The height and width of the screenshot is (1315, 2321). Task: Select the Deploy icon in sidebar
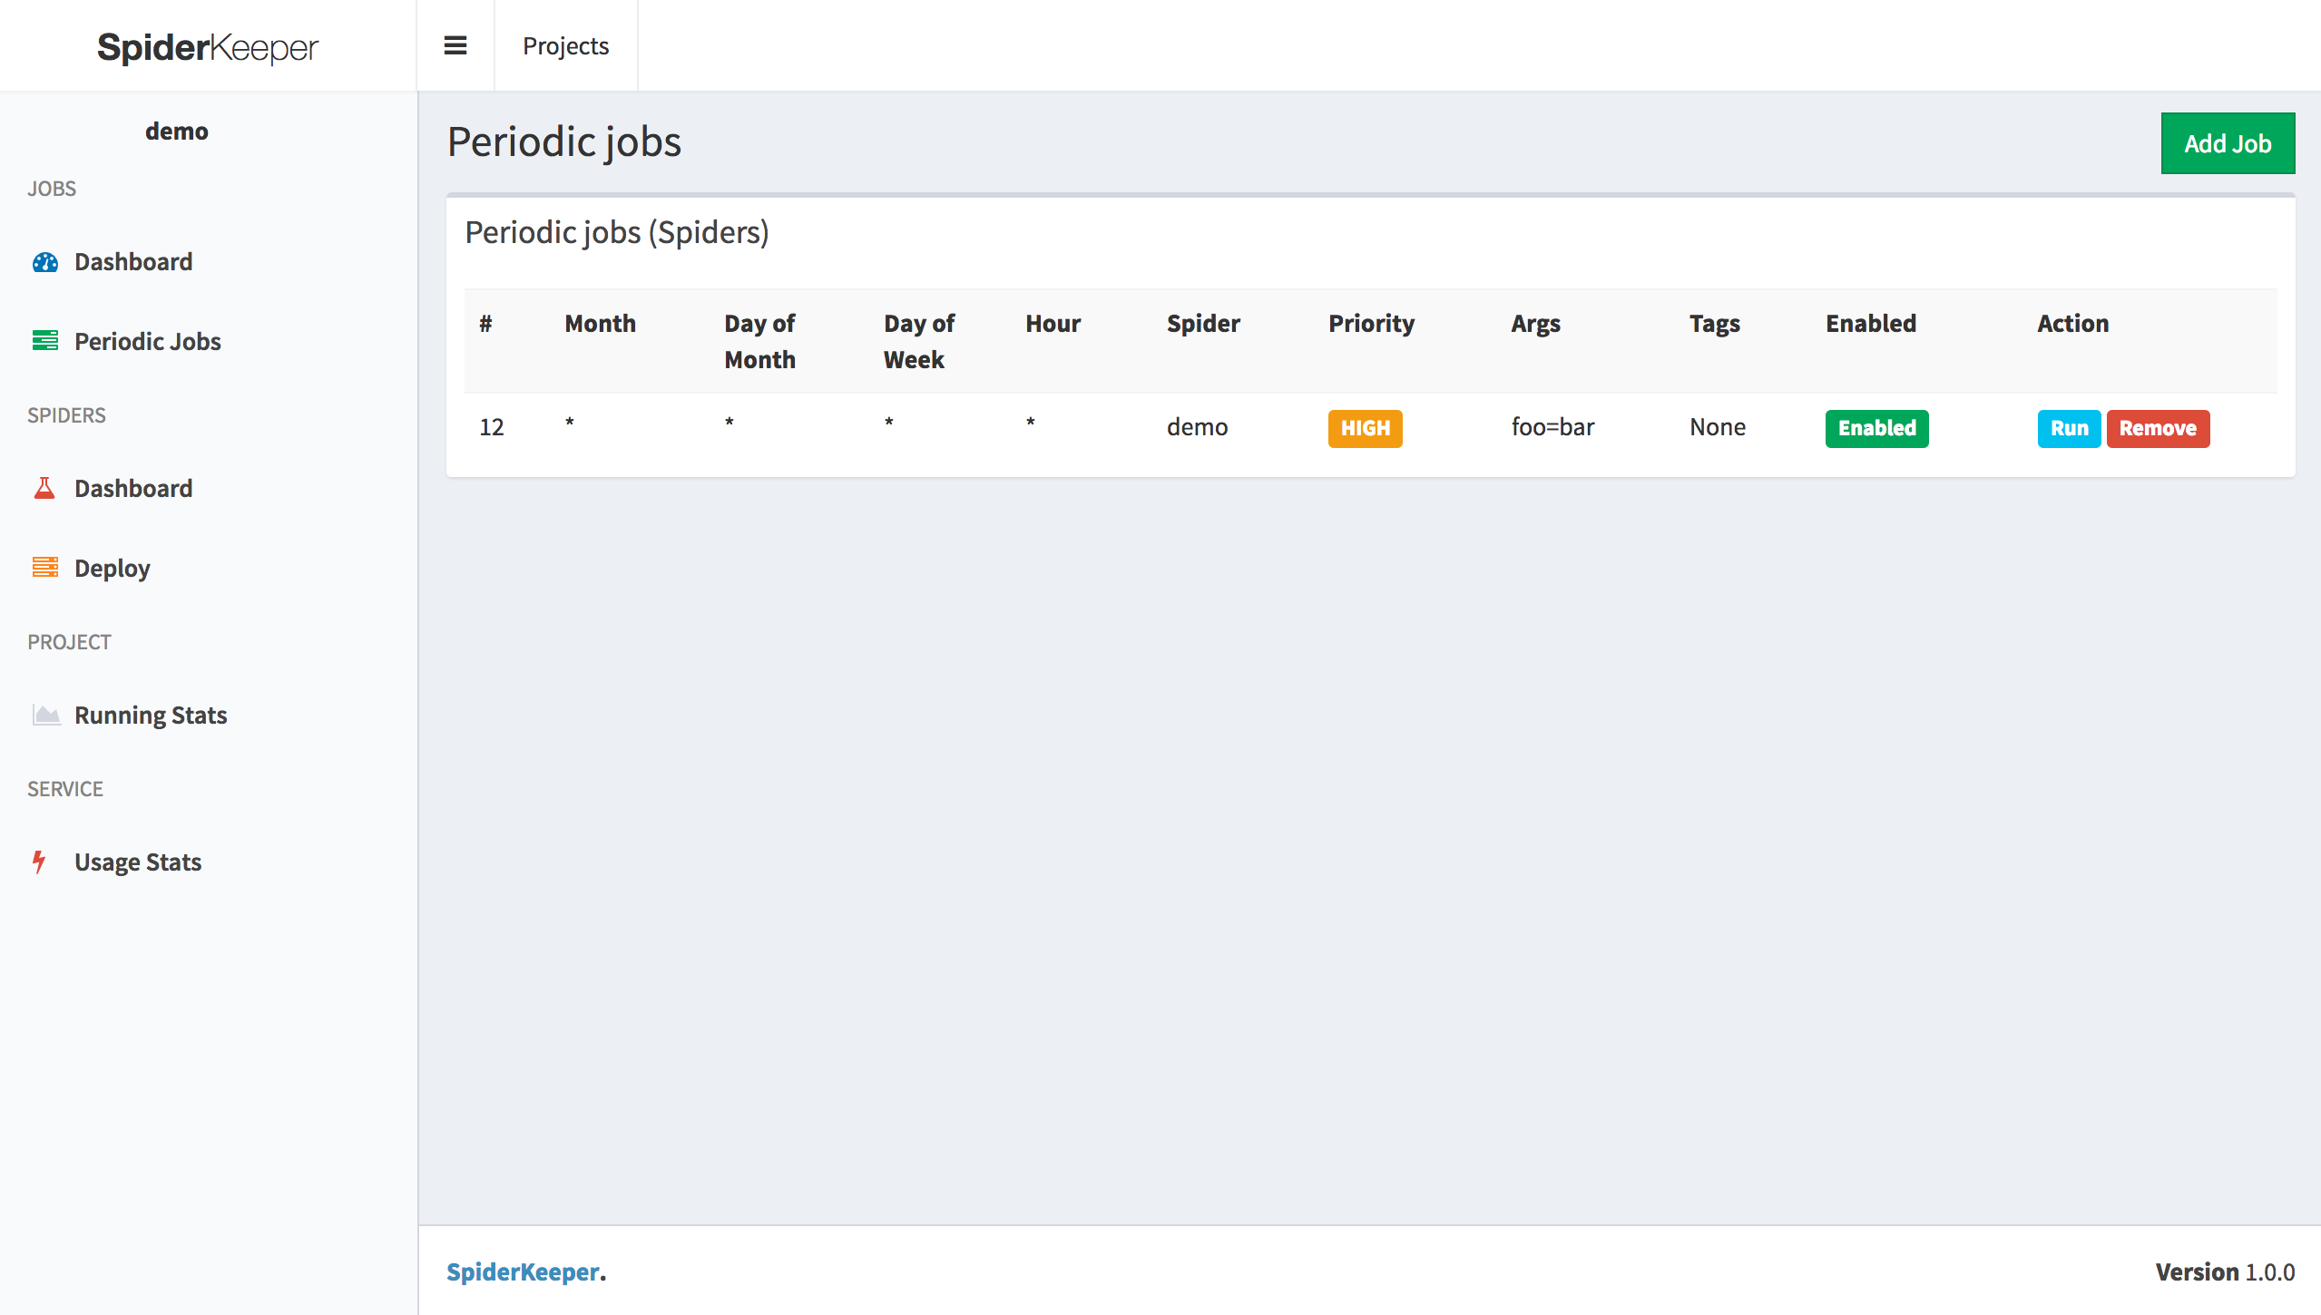pos(45,568)
